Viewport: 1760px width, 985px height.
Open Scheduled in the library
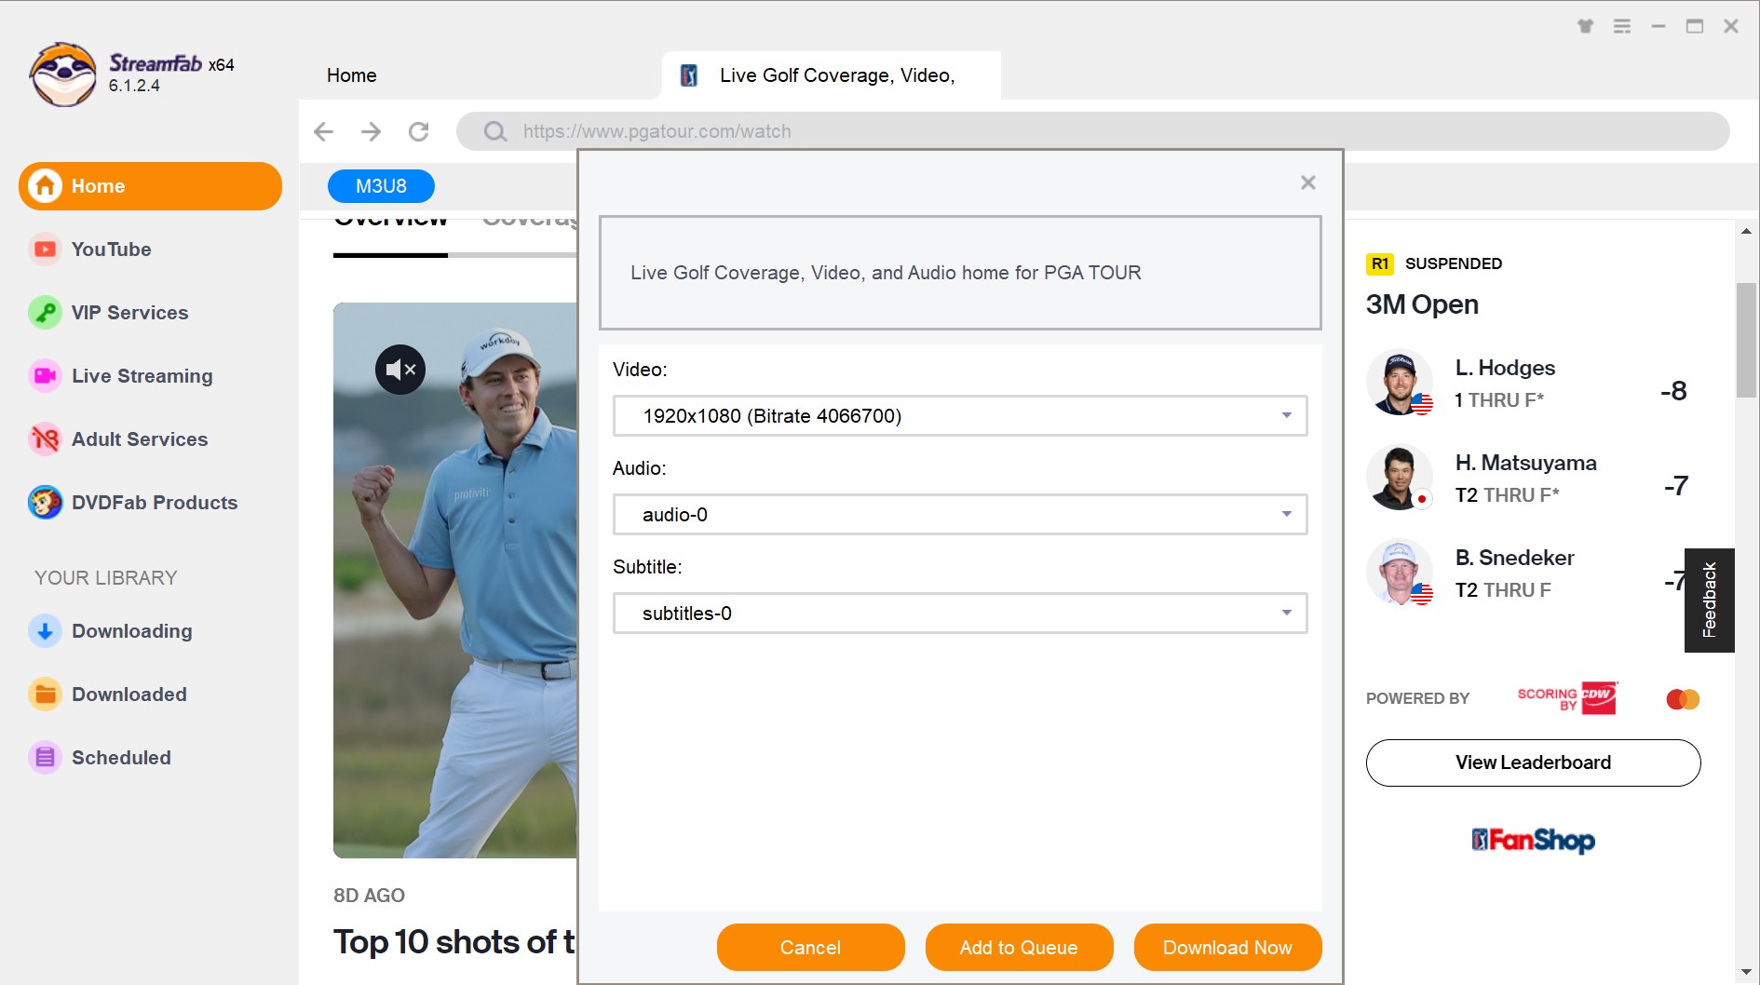(x=121, y=758)
